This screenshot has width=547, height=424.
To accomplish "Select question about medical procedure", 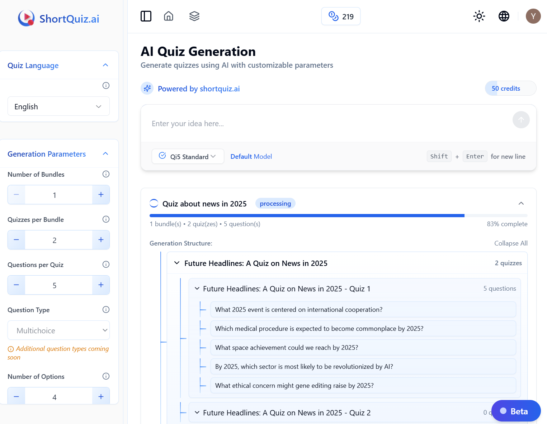I will point(363,328).
